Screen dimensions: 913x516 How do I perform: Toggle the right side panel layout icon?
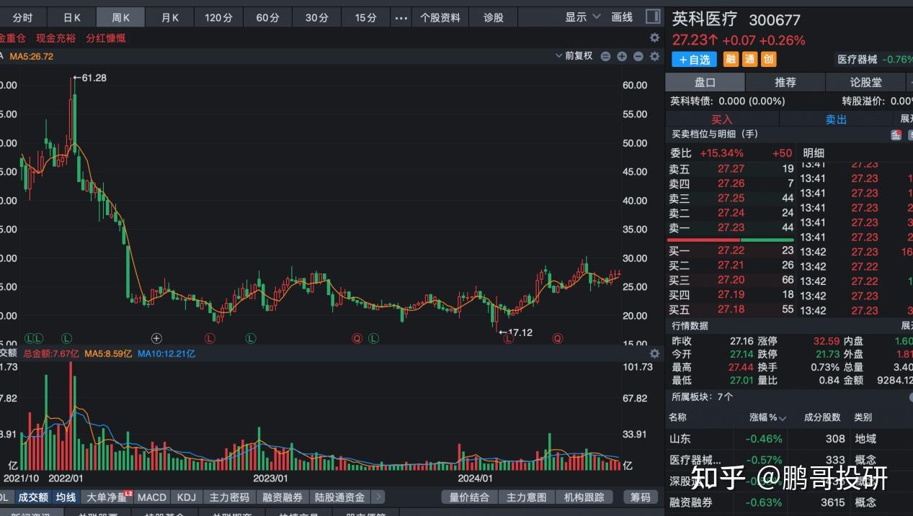click(653, 17)
